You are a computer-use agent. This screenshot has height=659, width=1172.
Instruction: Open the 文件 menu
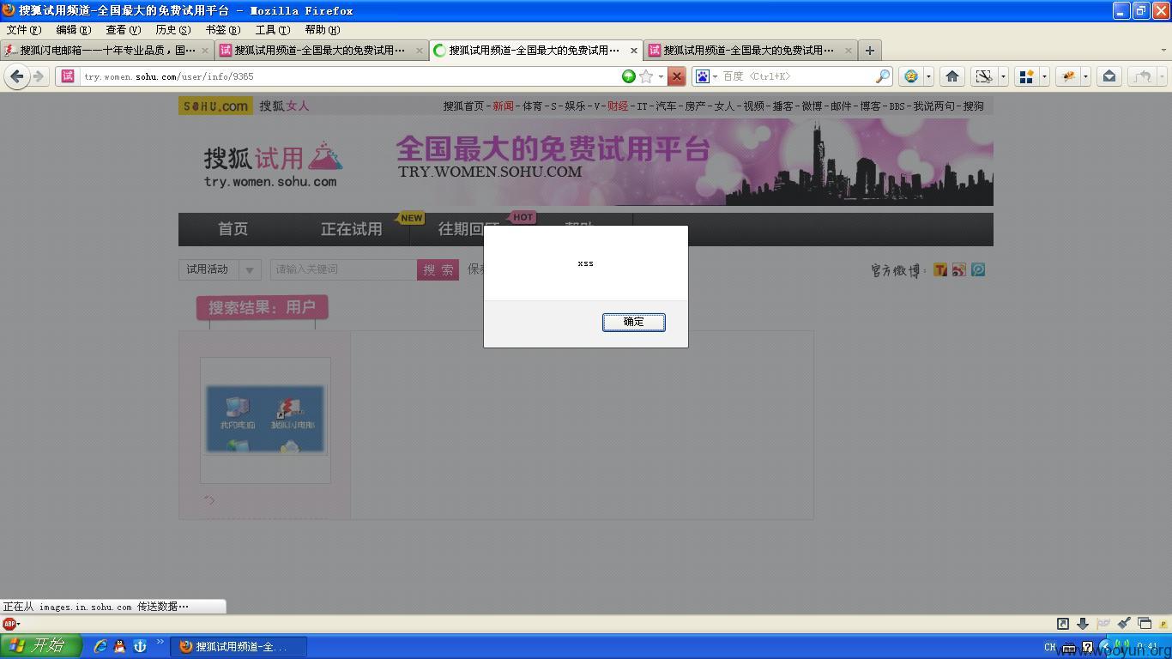point(23,29)
